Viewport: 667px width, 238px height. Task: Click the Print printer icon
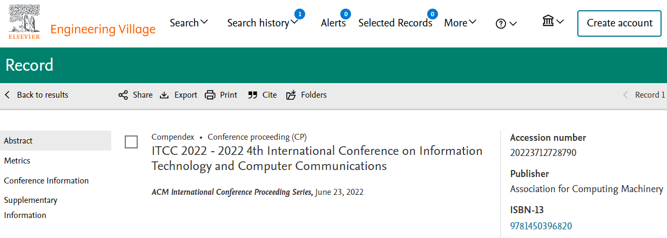210,95
